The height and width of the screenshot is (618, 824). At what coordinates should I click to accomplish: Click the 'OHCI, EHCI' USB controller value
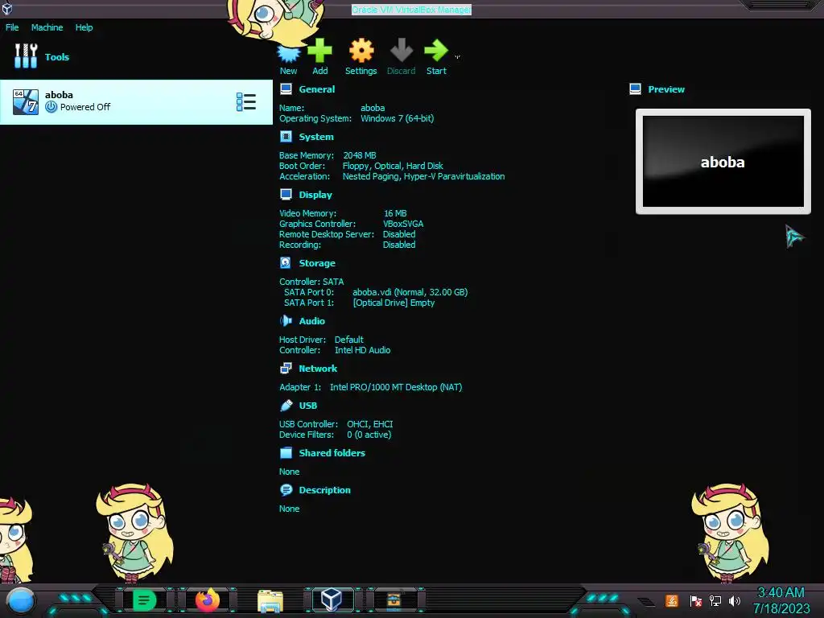369,423
